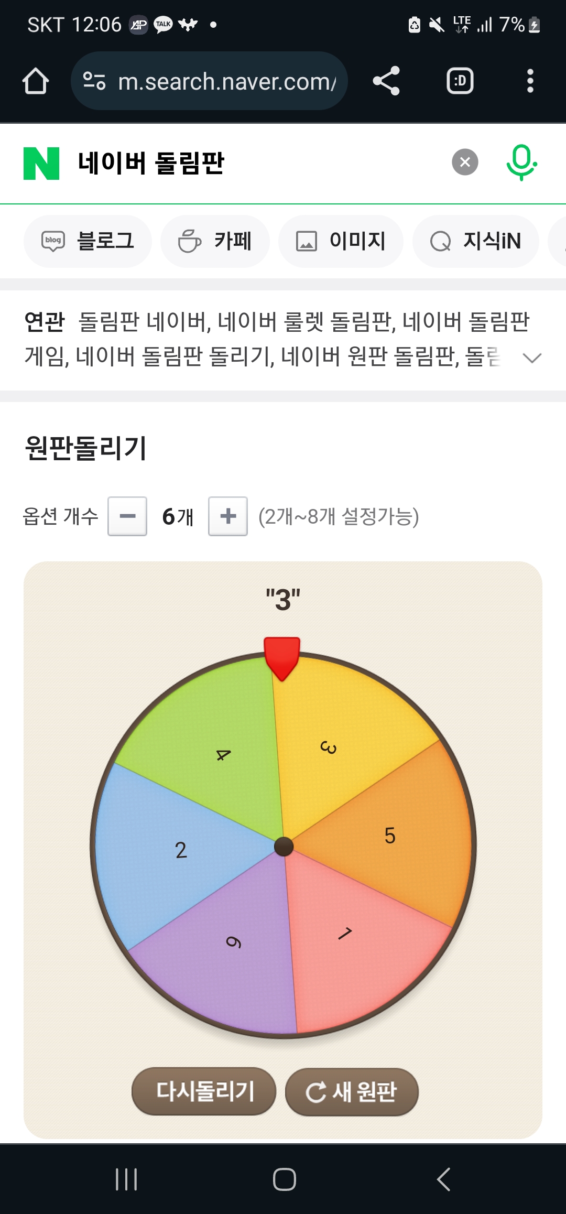Tap the site info icon in address bar
The width and height of the screenshot is (566, 1214).
click(x=95, y=81)
